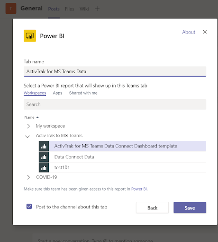Click the COVID-19 workspace label
Screen dimensions: 218x242
(x=46, y=177)
